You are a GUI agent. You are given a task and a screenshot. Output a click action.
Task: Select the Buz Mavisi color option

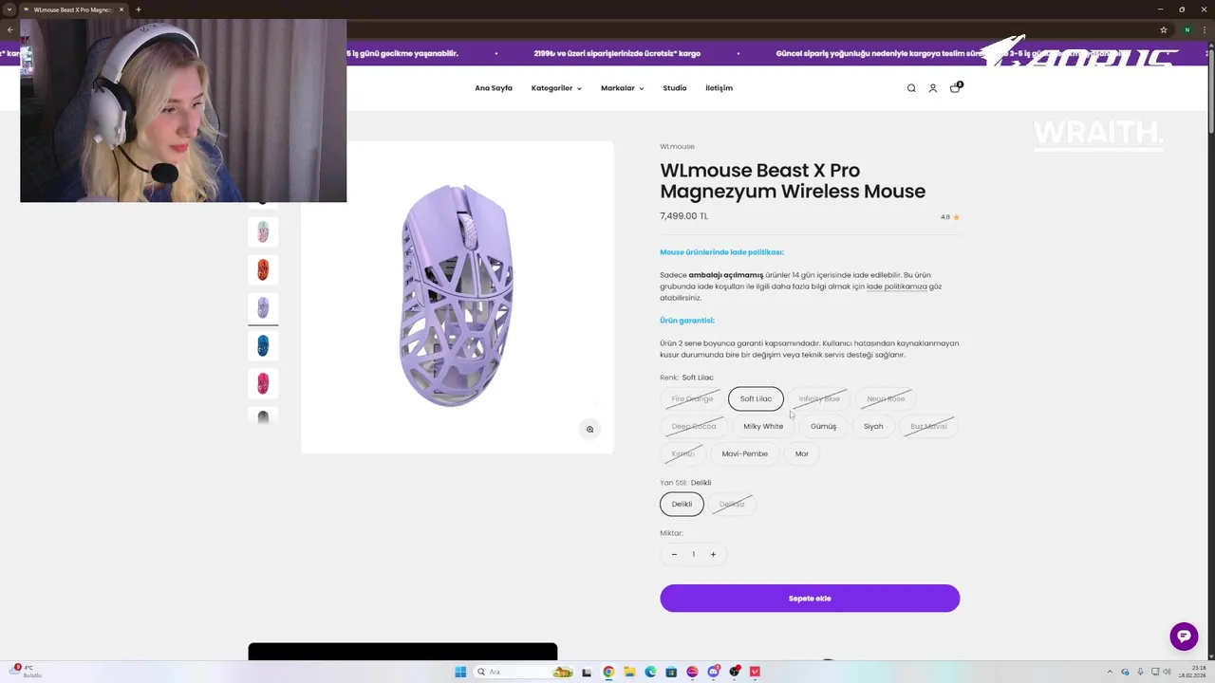coord(928,427)
